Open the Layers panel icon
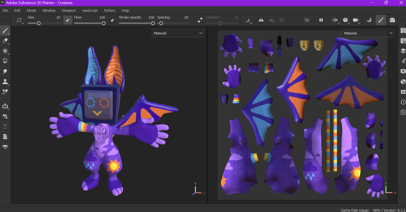Screen dimensions: 406x212 pos(403,51)
